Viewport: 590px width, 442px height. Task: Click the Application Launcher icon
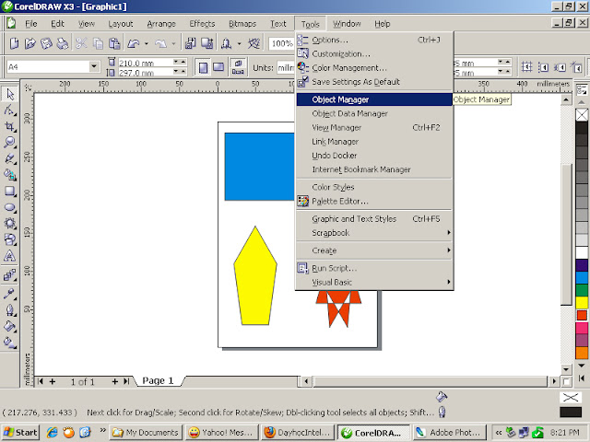coord(226,43)
